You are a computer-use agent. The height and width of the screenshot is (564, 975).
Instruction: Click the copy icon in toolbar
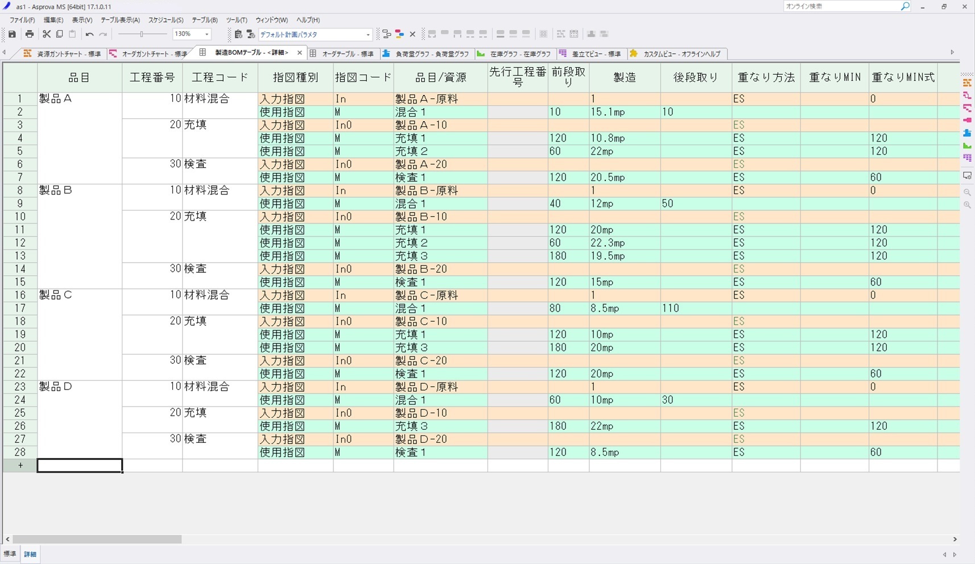(59, 34)
